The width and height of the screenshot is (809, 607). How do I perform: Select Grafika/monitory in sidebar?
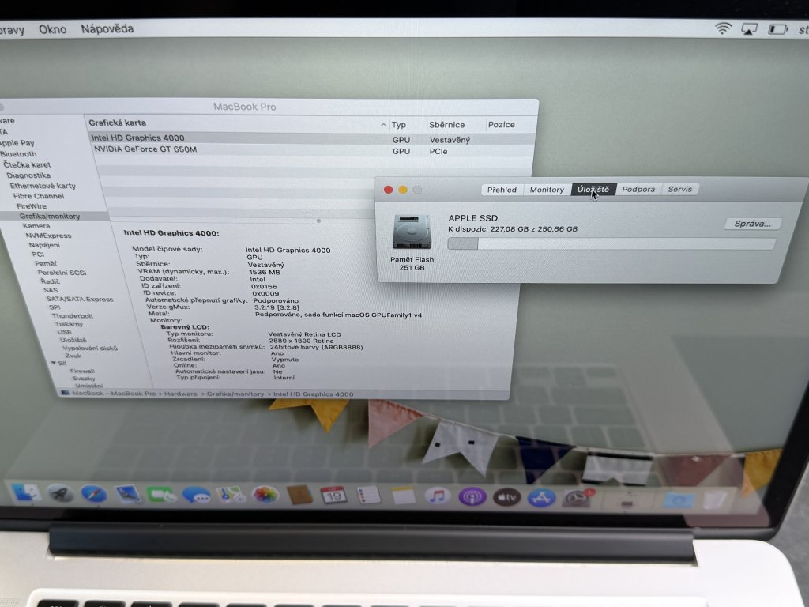click(50, 217)
